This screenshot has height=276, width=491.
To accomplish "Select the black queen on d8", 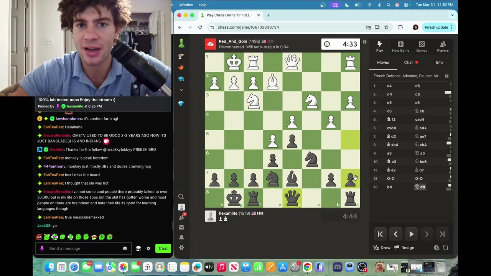I will pyautogui.click(x=292, y=198).
